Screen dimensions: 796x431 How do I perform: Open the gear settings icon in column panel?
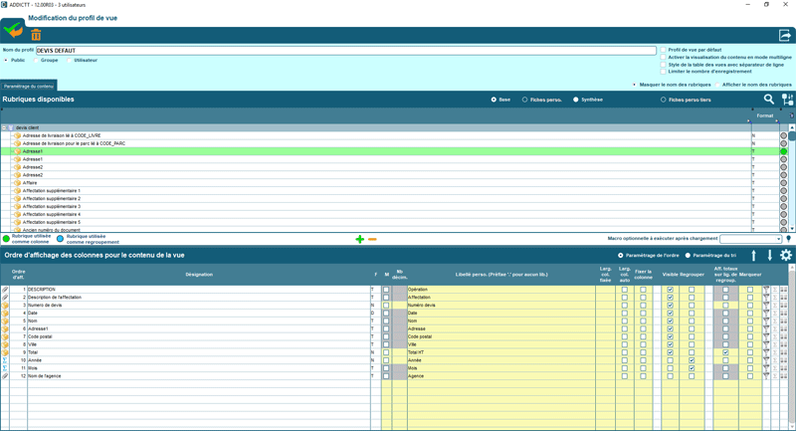click(x=785, y=256)
